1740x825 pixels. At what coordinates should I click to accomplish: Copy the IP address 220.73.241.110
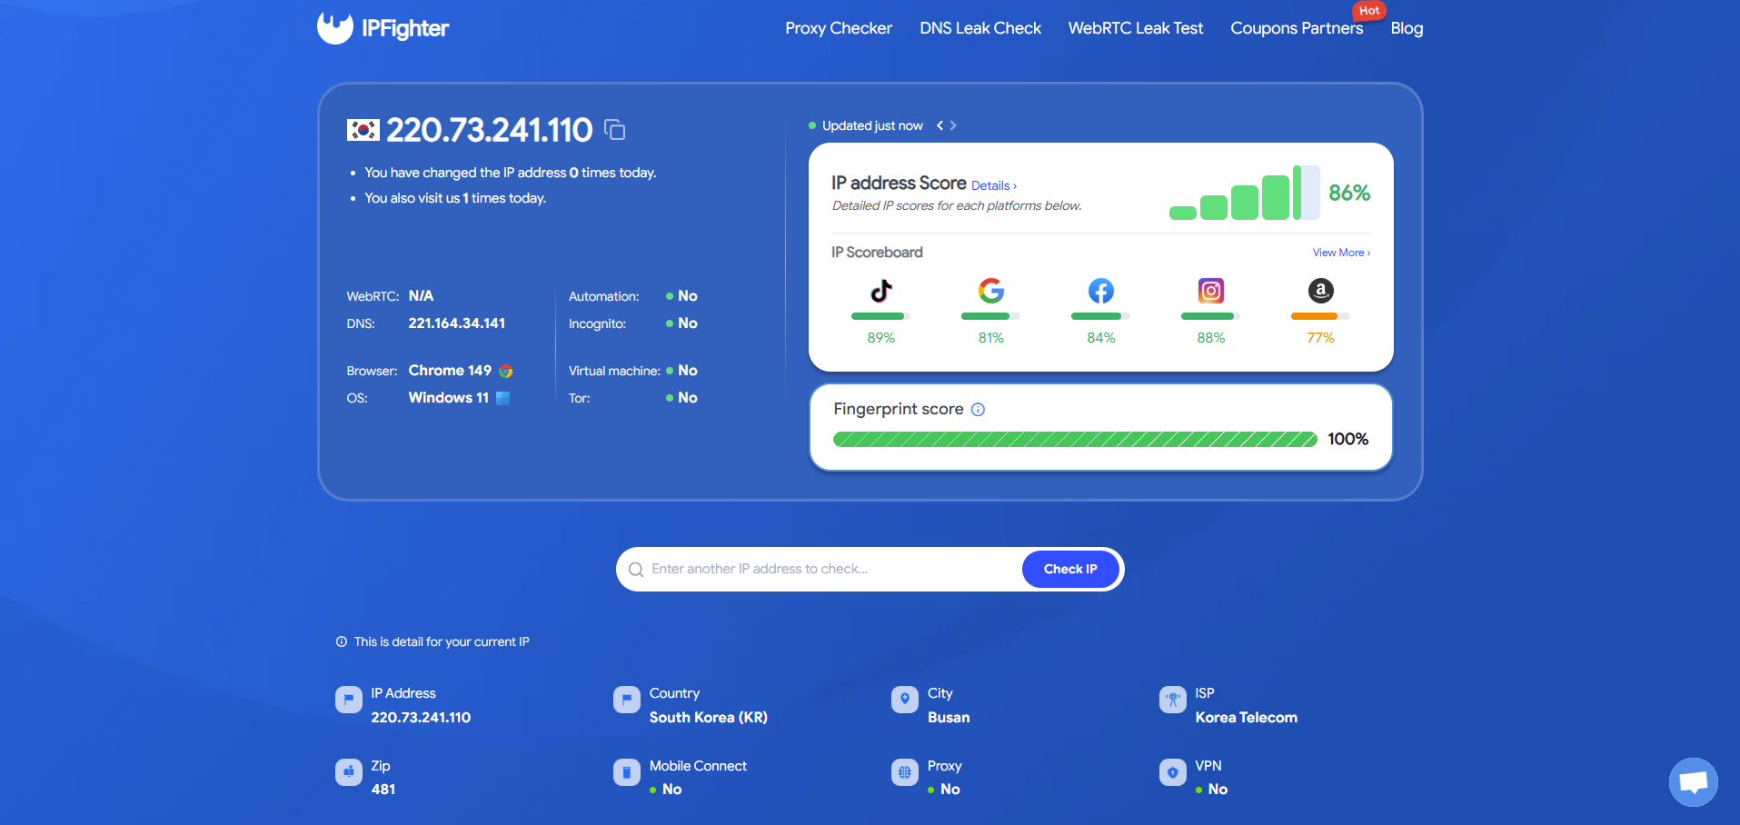[x=615, y=130]
